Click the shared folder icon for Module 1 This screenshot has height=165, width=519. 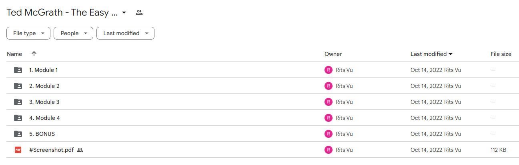point(18,70)
